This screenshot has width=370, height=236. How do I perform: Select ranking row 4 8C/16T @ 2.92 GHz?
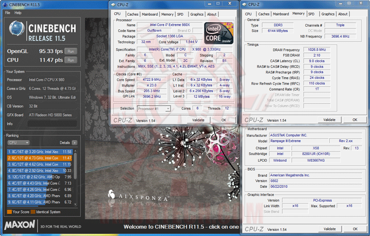tap(40, 171)
